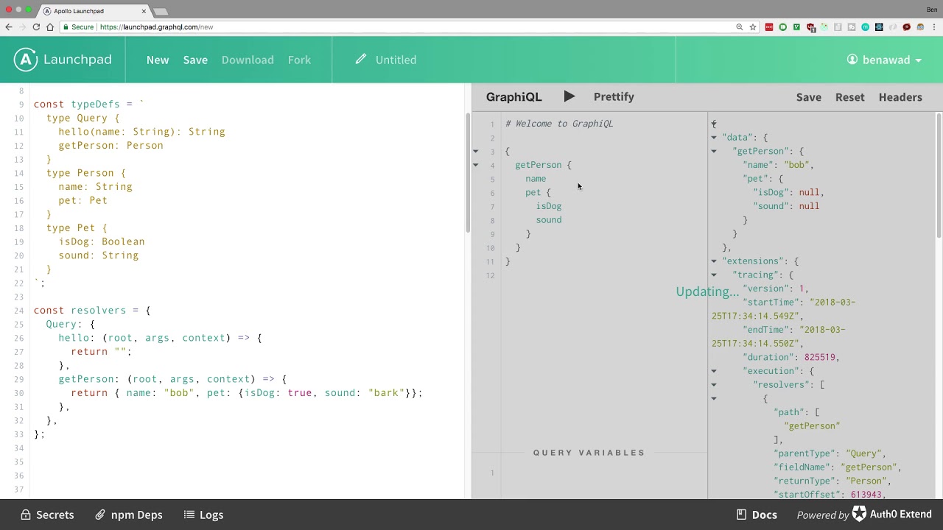The image size is (943, 530).
Task: Open a new browser tab
Action: tap(161, 11)
